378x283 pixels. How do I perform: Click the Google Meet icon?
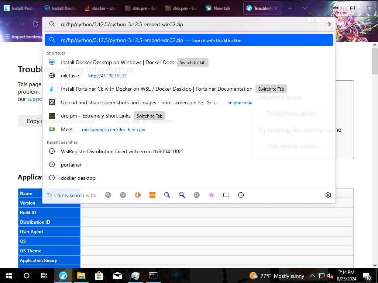(52, 129)
